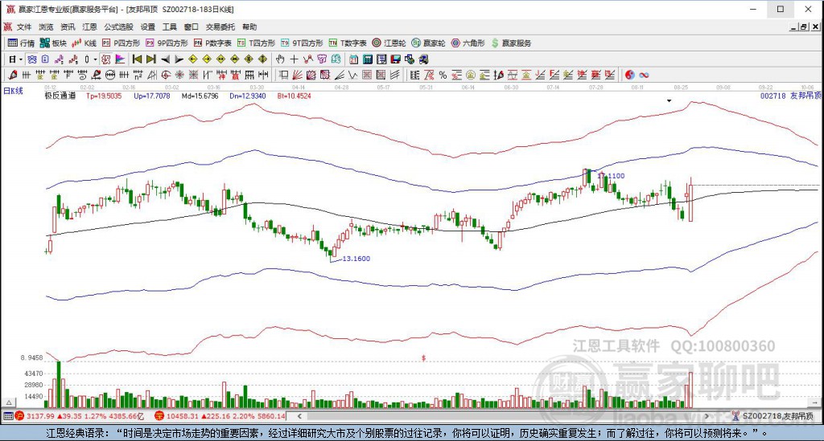Expand the 0 value dropdown arrow
The image size is (824, 441).
(95, 59)
